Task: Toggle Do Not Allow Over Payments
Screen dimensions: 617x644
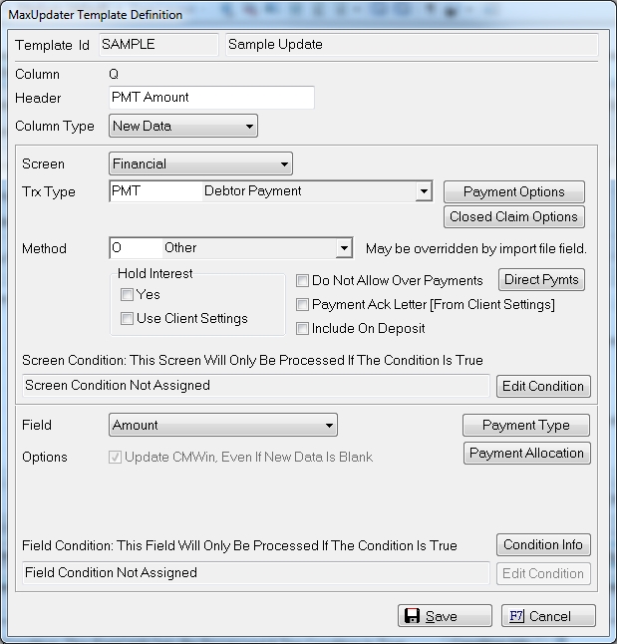Action: click(x=303, y=281)
